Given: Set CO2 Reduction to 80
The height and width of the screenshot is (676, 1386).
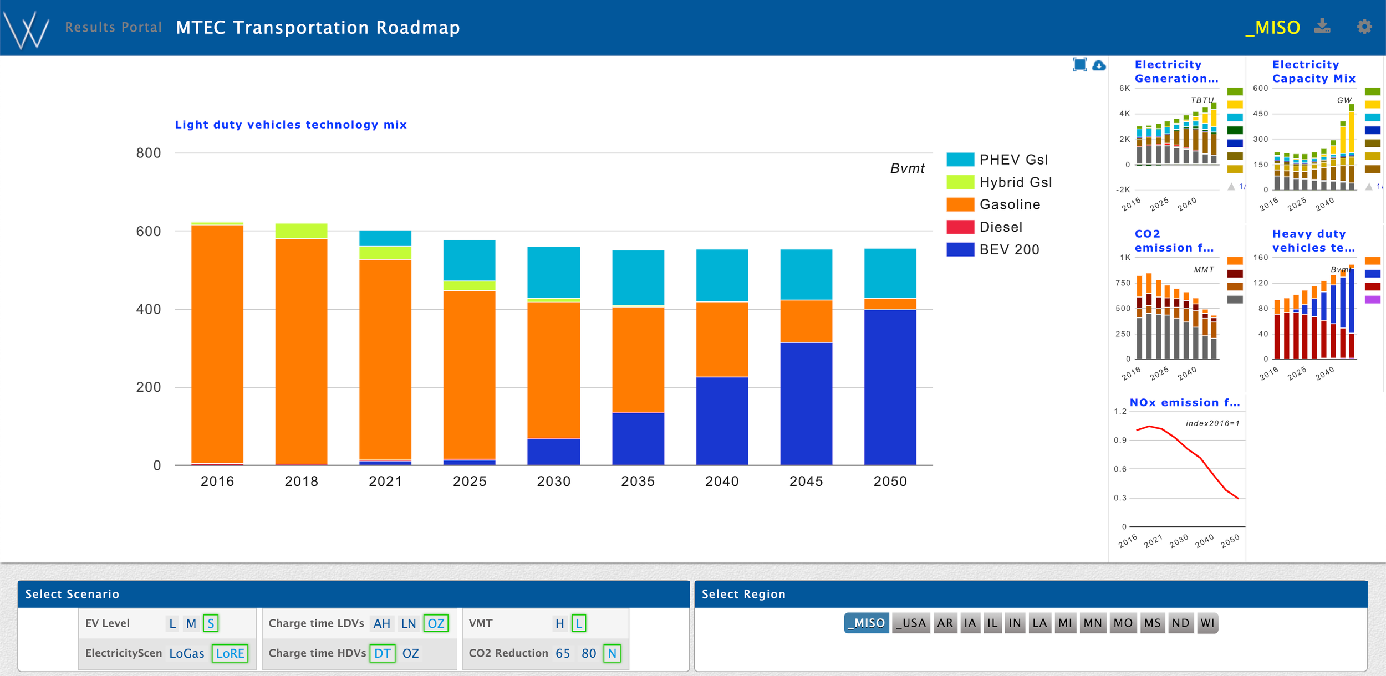Looking at the screenshot, I should point(589,653).
